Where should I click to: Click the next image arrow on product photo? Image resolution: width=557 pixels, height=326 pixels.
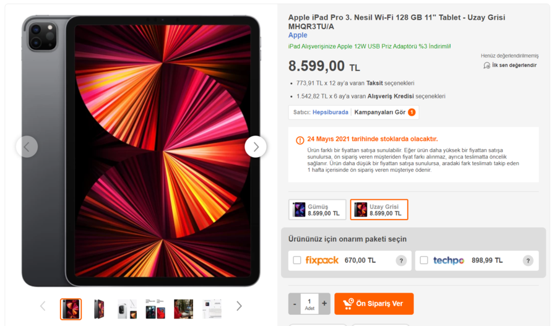pos(256,147)
